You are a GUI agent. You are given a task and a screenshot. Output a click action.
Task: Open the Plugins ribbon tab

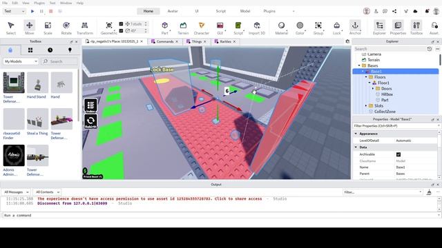pyautogui.click(x=269, y=11)
